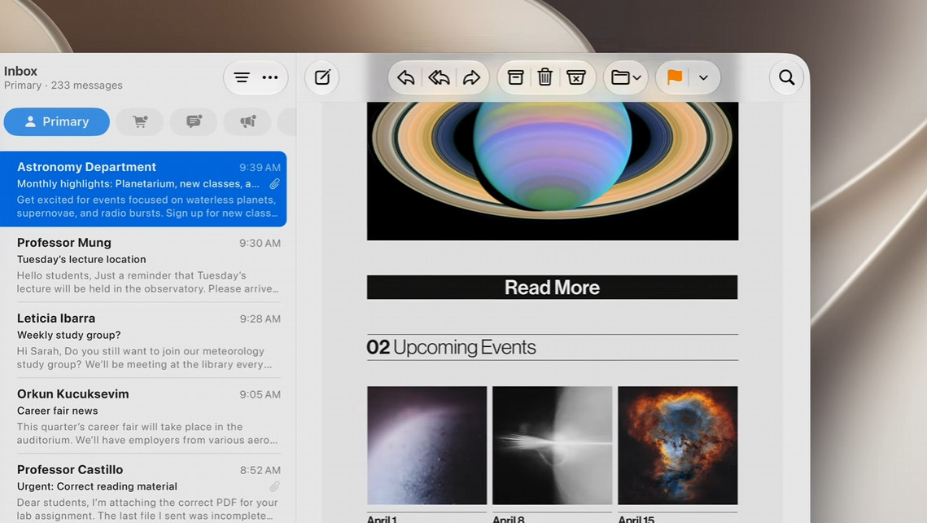Delete the message with trash icon

[545, 77]
